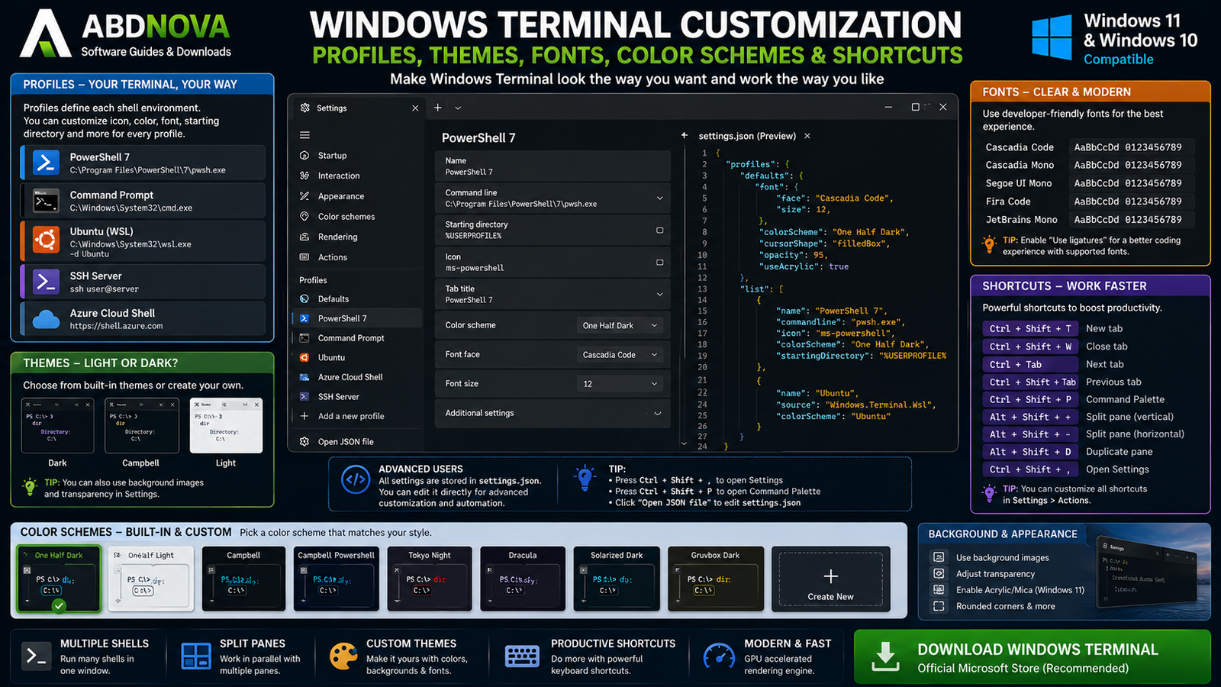
Task: Click the Custom Themes palette icon
Action: (x=343, y=656)
